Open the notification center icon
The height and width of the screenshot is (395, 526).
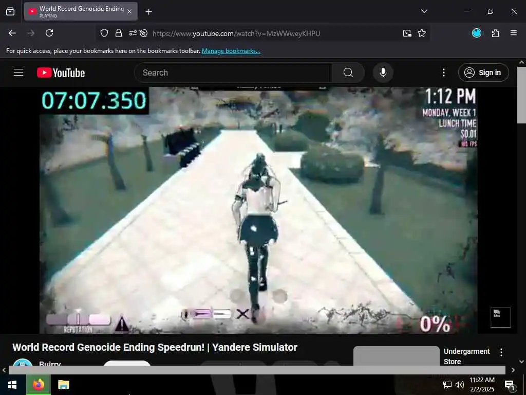click(509, 385)
